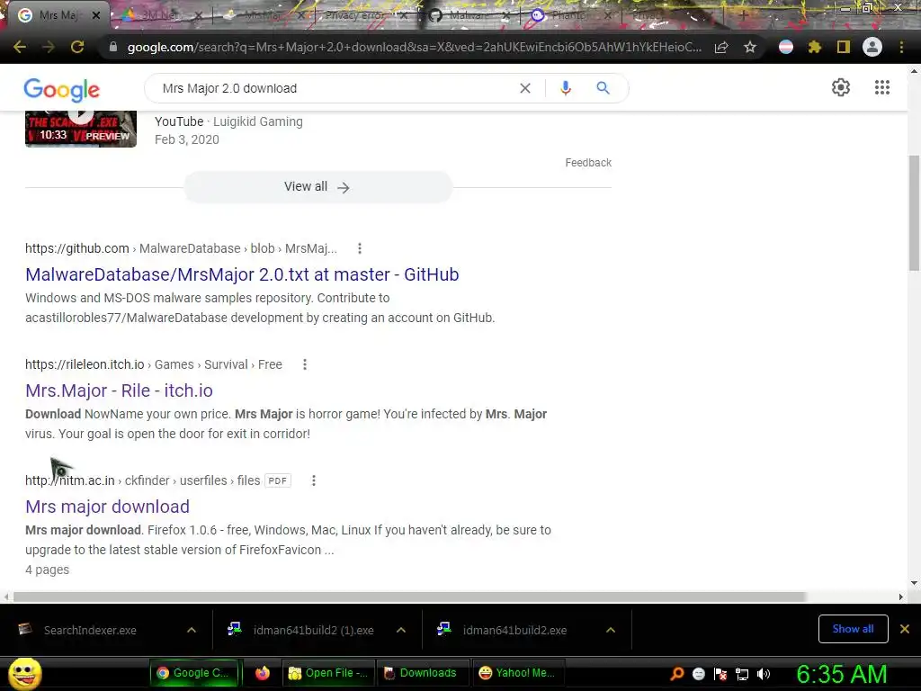View site information padlock icon

click(x=113, y=47)
